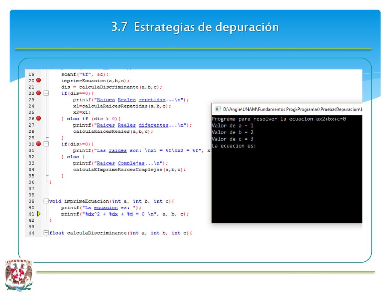Click the calculaEImprimeRaicesComplejas(a,b,c); line

coord(129,170)
